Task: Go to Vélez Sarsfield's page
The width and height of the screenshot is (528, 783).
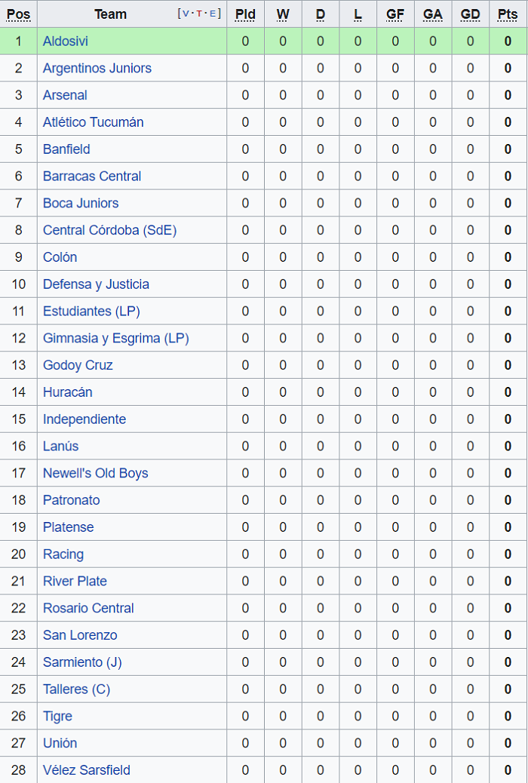Action: point(87,770)
